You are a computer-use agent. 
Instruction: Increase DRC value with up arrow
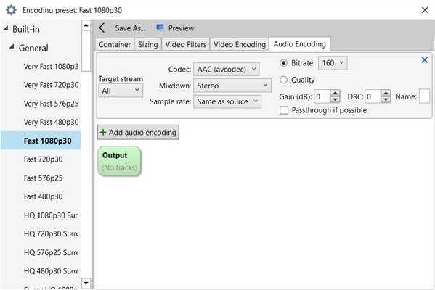coord(386,93)
